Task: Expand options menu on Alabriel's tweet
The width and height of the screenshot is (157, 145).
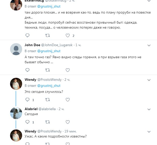Action: click(149, 109)
